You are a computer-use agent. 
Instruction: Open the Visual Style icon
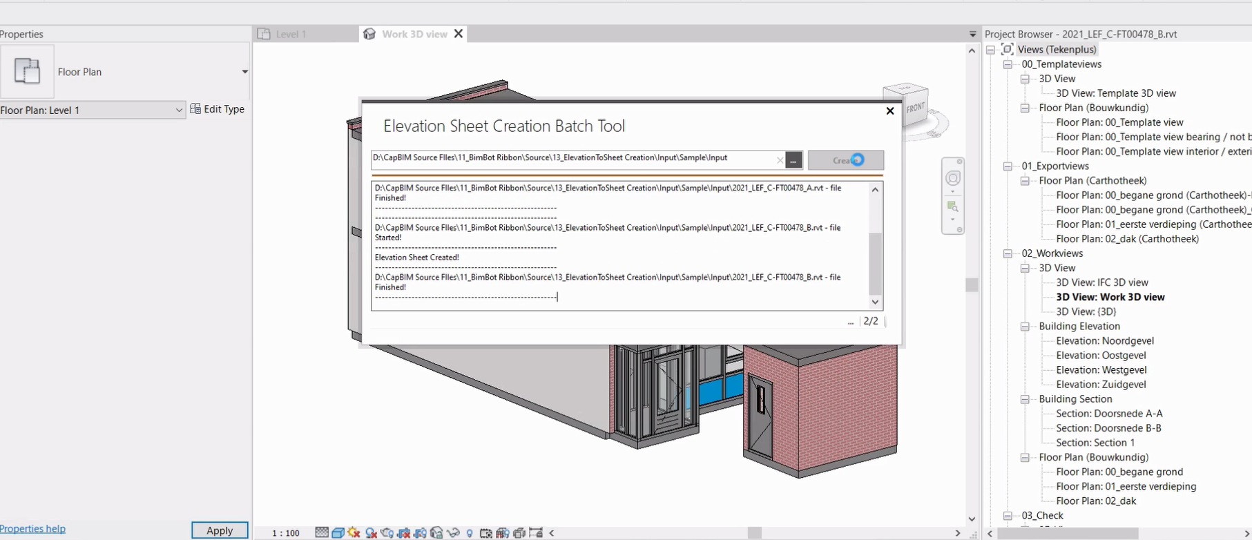(x=338, y=532)
